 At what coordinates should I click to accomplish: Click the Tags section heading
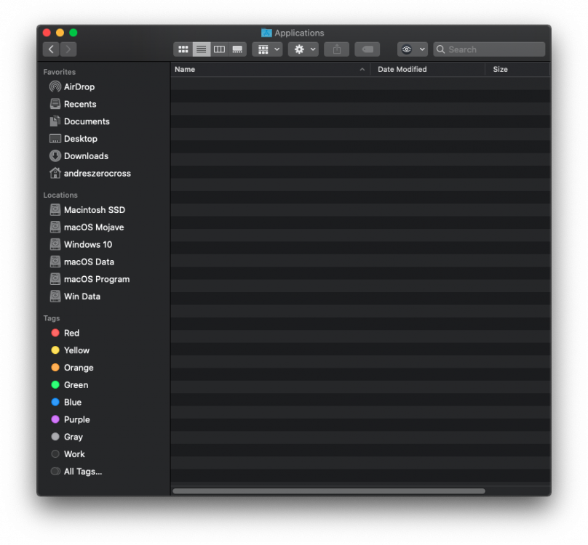(52, 318)
